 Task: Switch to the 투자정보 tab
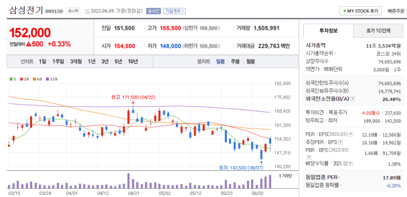[x=329, y=31]
